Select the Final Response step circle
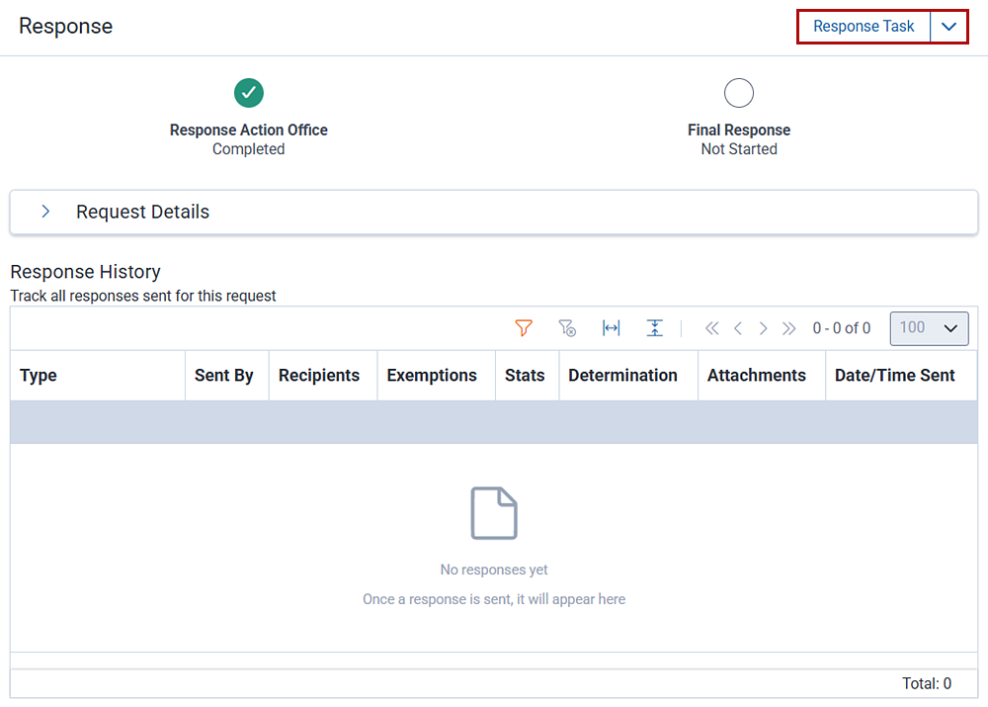 click(x=739, y=93)
